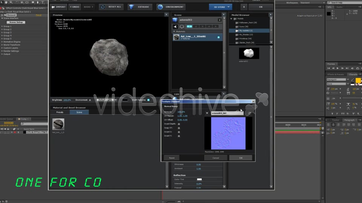The image size is (362, 203).
Task: Click OK in Texture Channel dialog
Action: coord(241,158)
